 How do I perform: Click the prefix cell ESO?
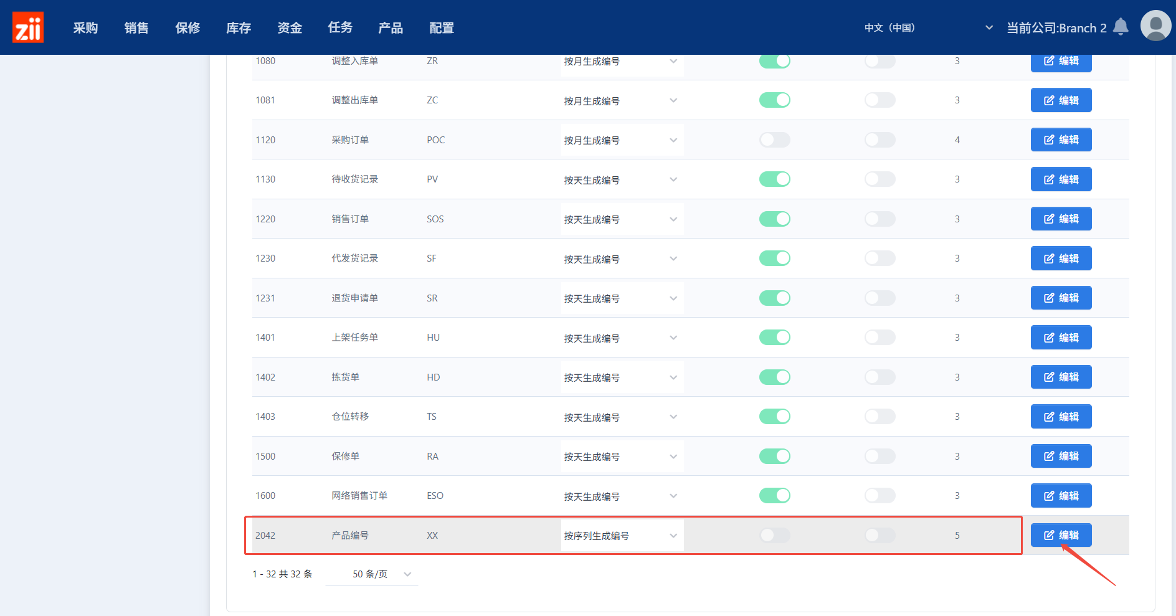point(435,496)
